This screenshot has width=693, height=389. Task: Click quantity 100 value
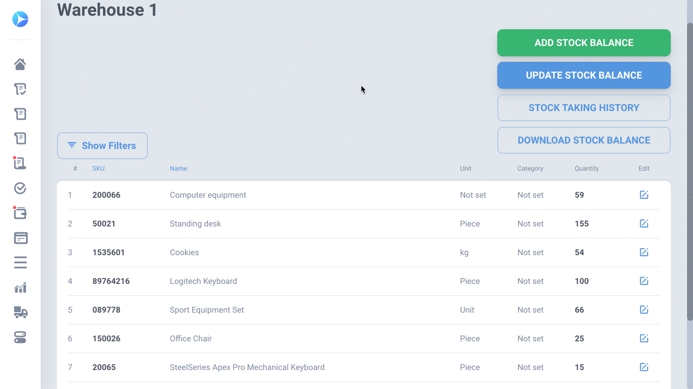point(582,281)
